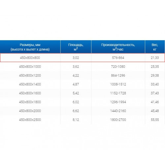Click the performance value 1296-1994

pyautogui.click(x=118, y=102)
